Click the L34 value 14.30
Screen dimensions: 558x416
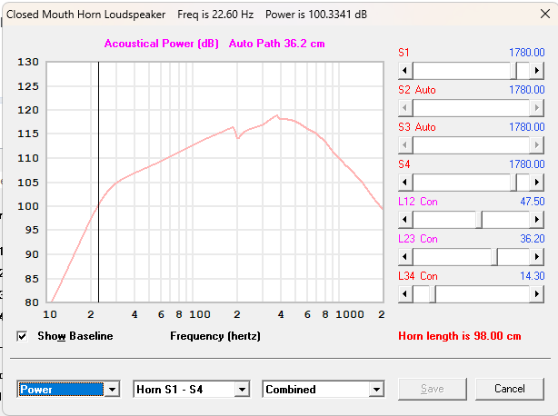click(x=533, y=276)
